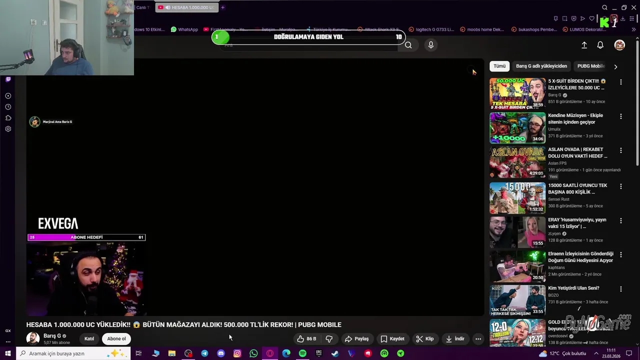Select PUBG Mobile filter chip

(591, 66)
